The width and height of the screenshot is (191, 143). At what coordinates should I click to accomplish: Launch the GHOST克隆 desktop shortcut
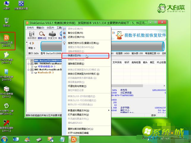click(x=6, y=58)
